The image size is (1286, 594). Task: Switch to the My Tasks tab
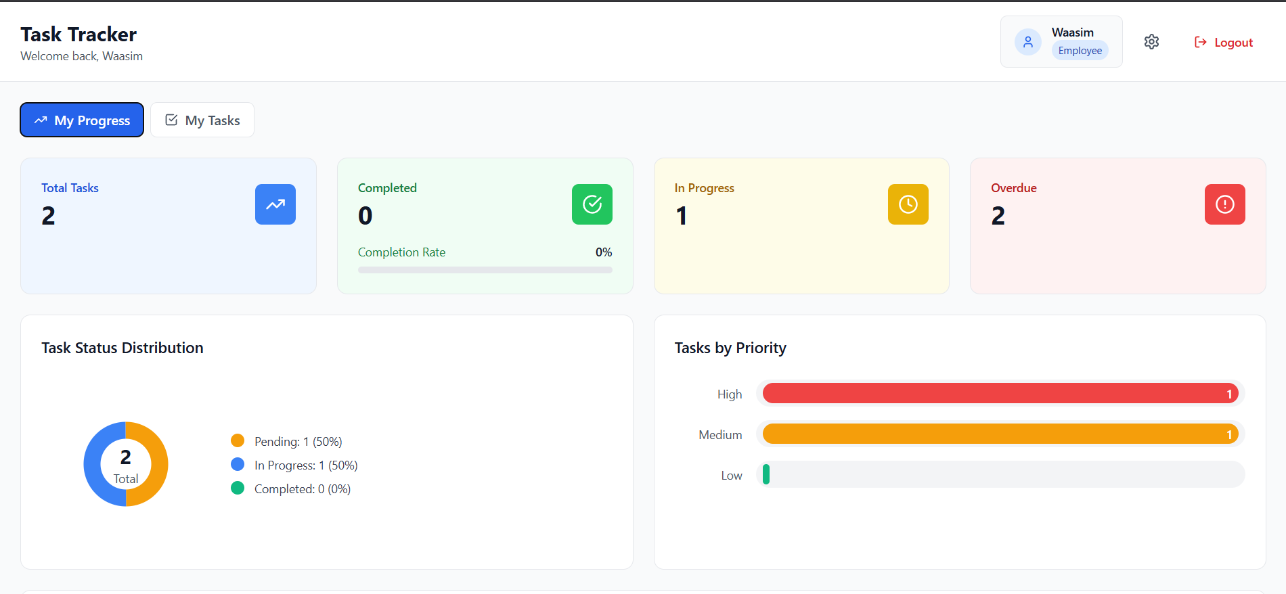click(202, 120)
